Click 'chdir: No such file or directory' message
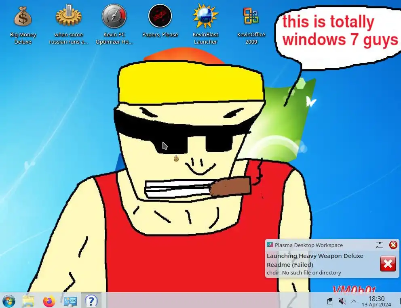The width and height of the screenshot is (401, 308). point(304,273)
